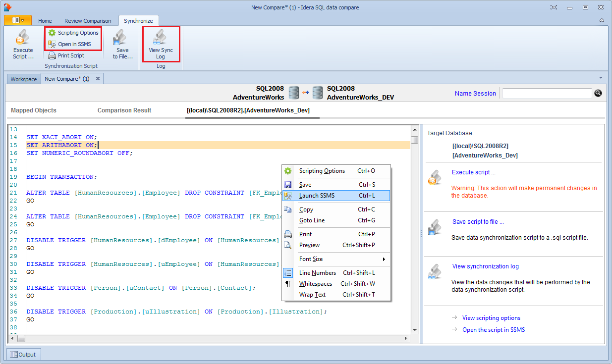The image size is (612, 364).
Task: Select Launch SSMS from context menu
Action: (317, 196)
